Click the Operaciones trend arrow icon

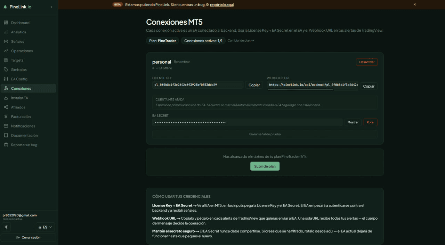(x=6, y=51)
